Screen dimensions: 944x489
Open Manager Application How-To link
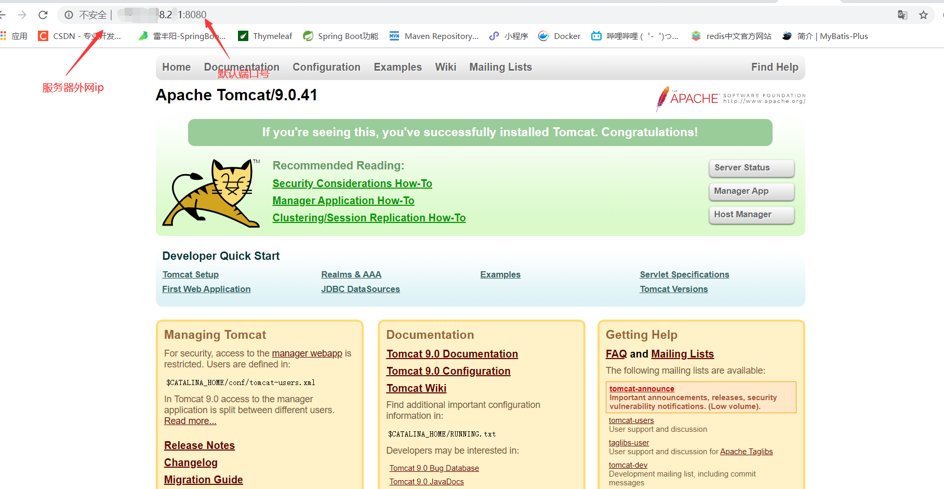[x=343, y=201]
